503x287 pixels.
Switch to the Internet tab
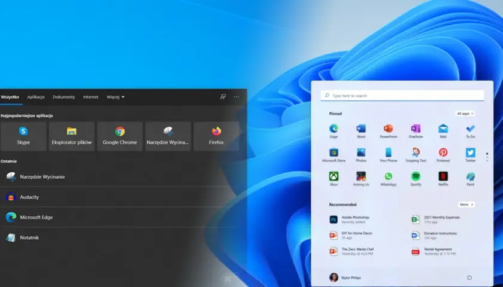91,97
